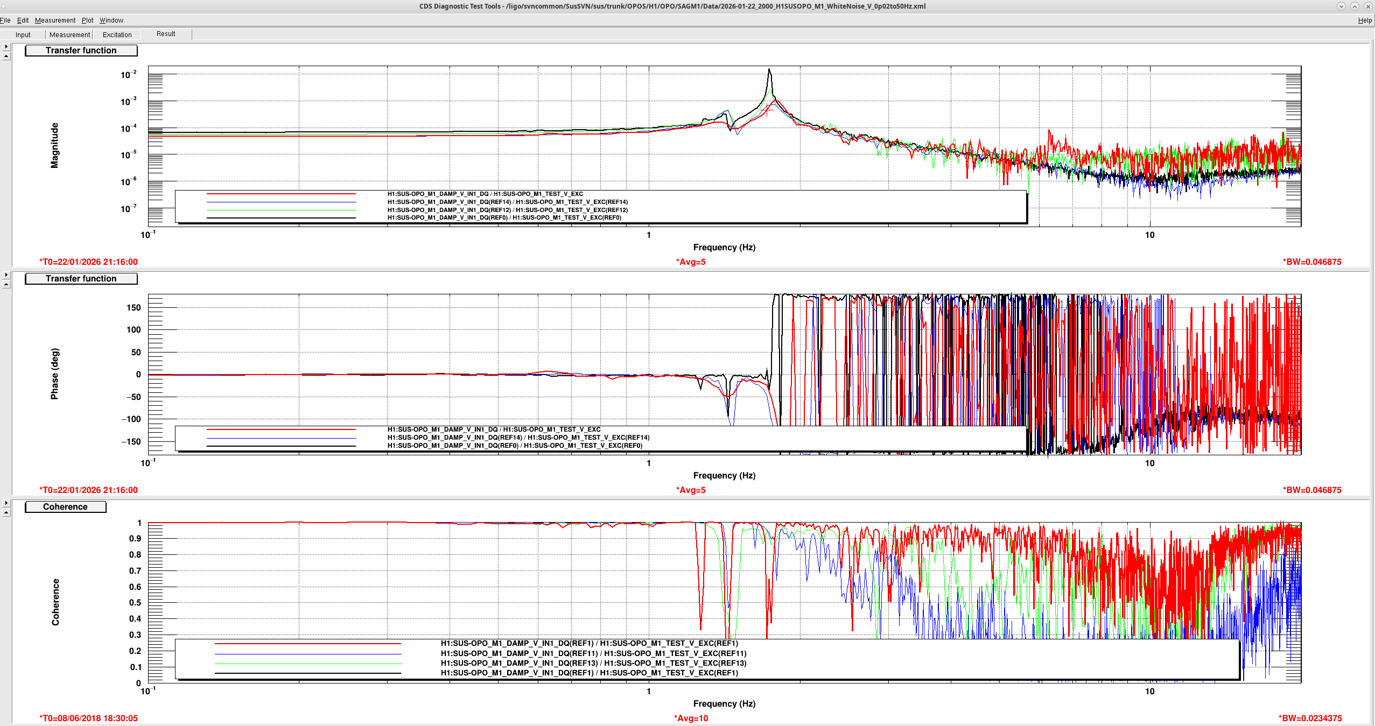Viewport: 1375px width, 726px height.
Task: Click red line swatch in magnitude legend
Action: coord(281,194)
